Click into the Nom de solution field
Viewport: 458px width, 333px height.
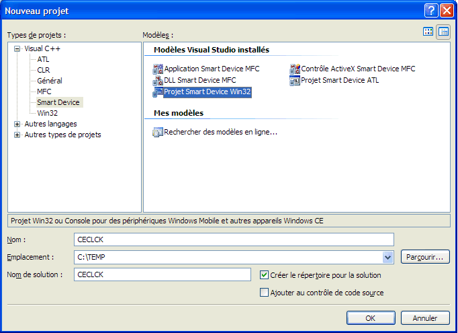pyautogui.click(x=163, y=274)
